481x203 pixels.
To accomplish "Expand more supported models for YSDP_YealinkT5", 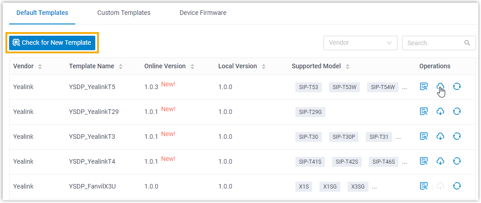I will 405,87.
